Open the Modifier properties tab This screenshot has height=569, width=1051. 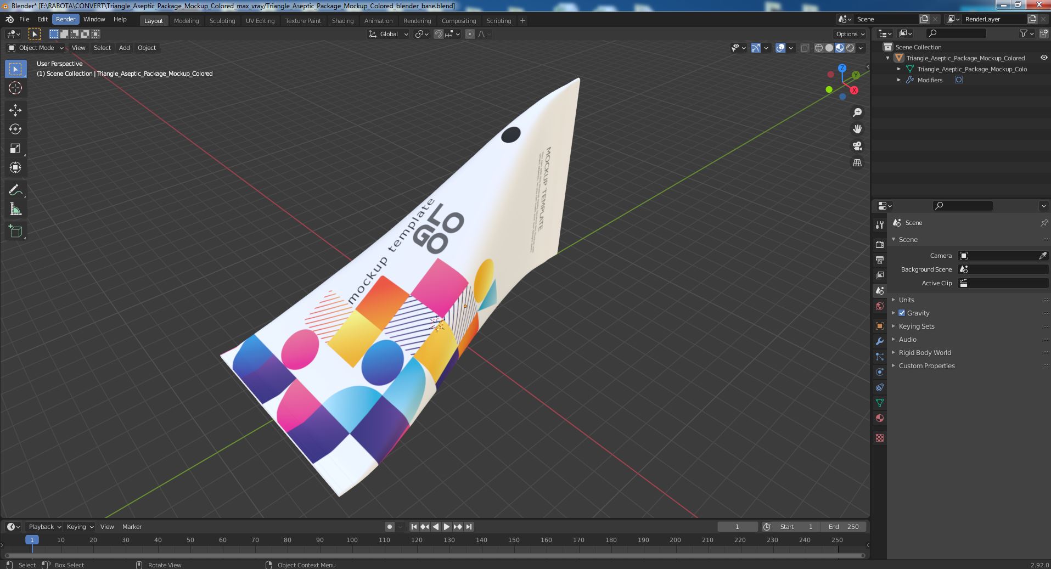point(880,341)
